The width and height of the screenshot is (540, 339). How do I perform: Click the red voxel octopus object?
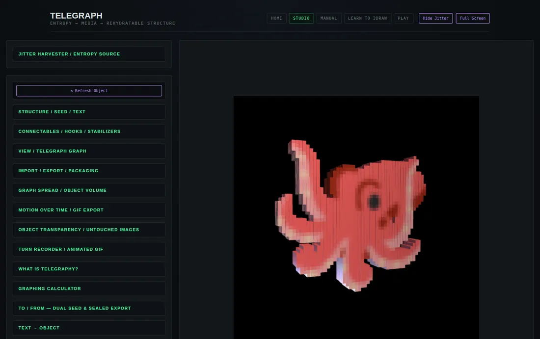(351, 215)
